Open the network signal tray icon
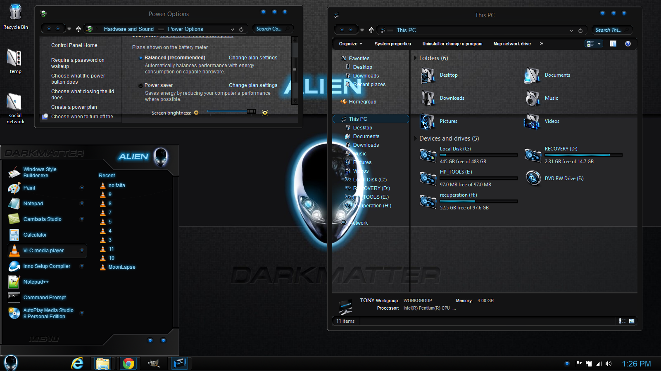The width and height of the screenshot is (661, 371). [x=598, y=364]
